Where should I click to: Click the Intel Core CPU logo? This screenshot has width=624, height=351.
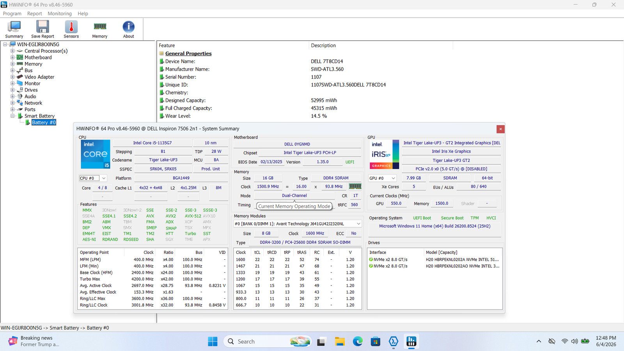coord(96,154)
